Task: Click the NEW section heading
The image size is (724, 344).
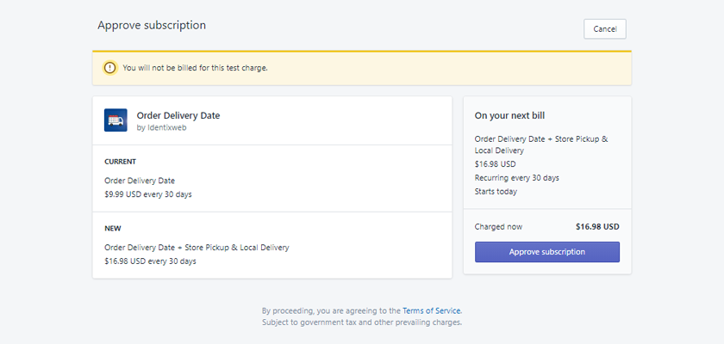Action: tap(113, 229)
